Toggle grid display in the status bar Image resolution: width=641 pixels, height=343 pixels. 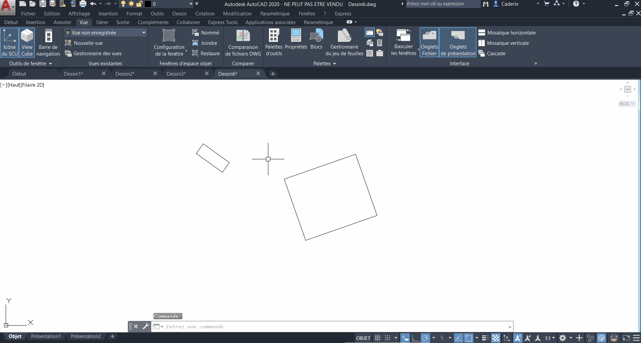click(x=377, y=338)
